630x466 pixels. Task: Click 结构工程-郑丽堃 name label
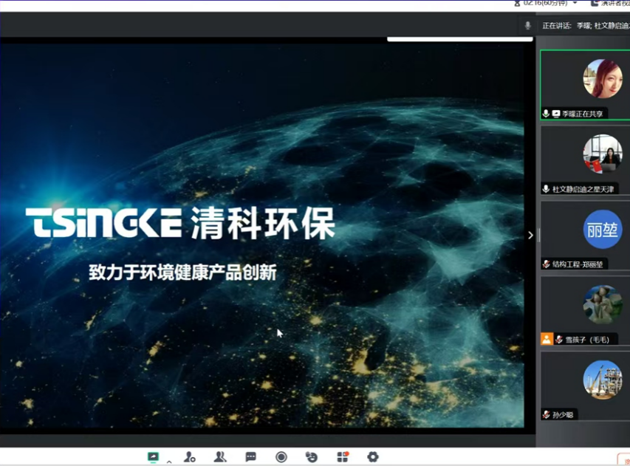click(x=578, y=264)
